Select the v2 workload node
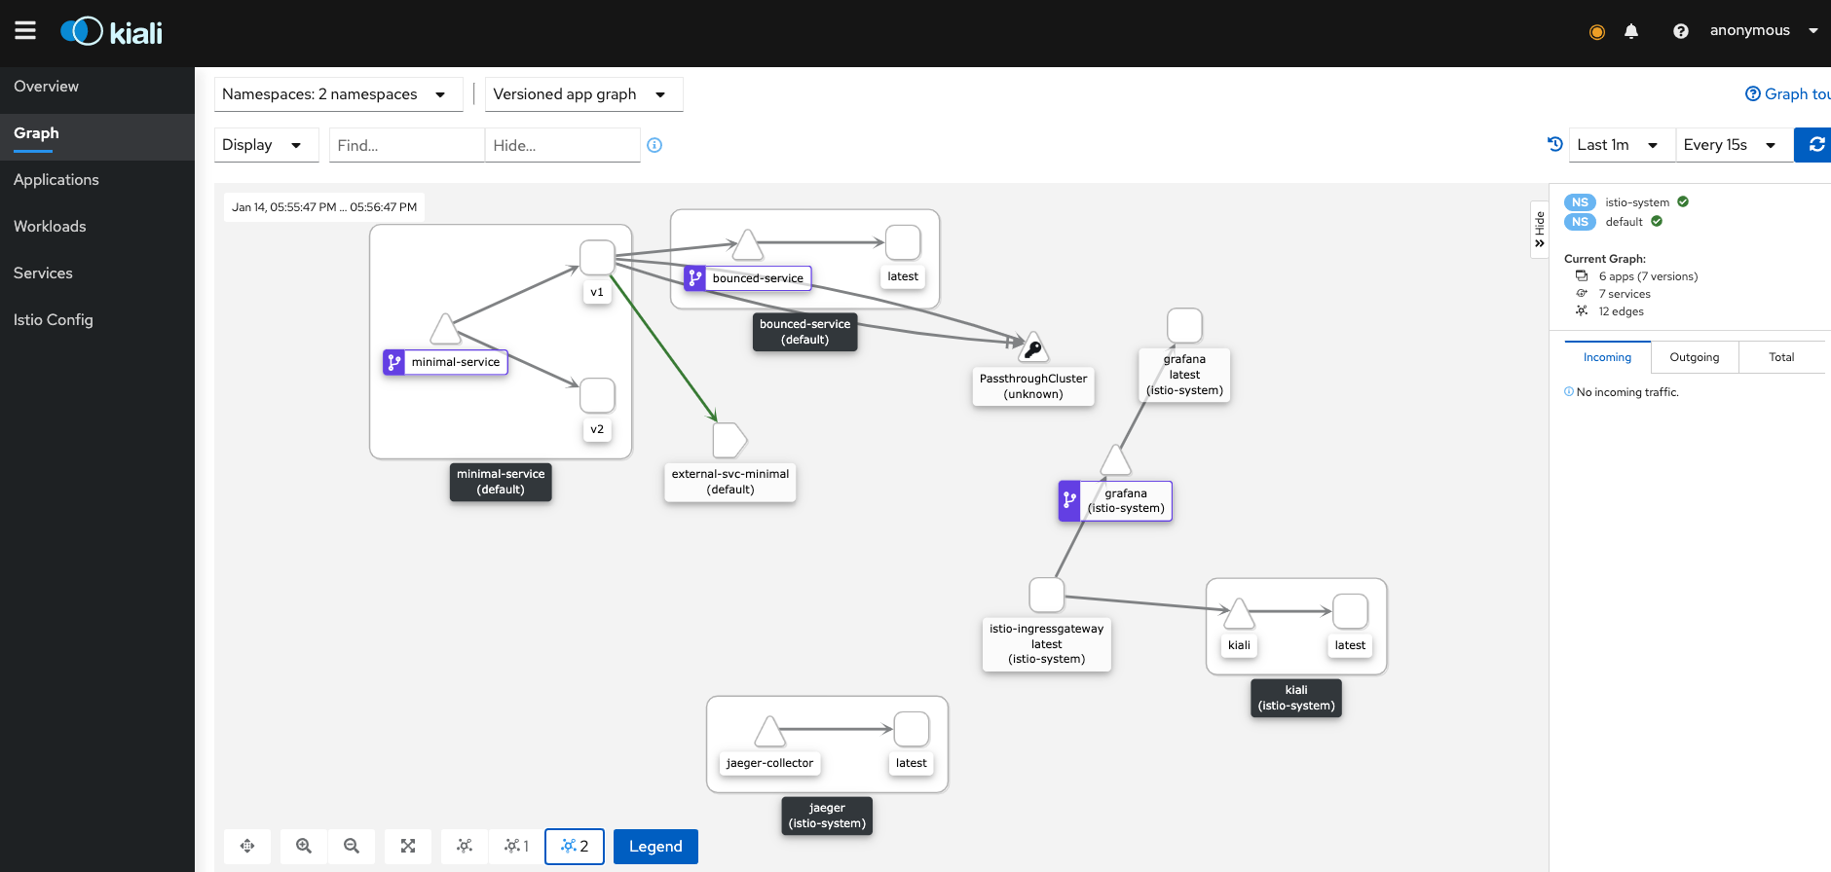The height and width of the screenshot is (872, 1831). tap(597, 395)
